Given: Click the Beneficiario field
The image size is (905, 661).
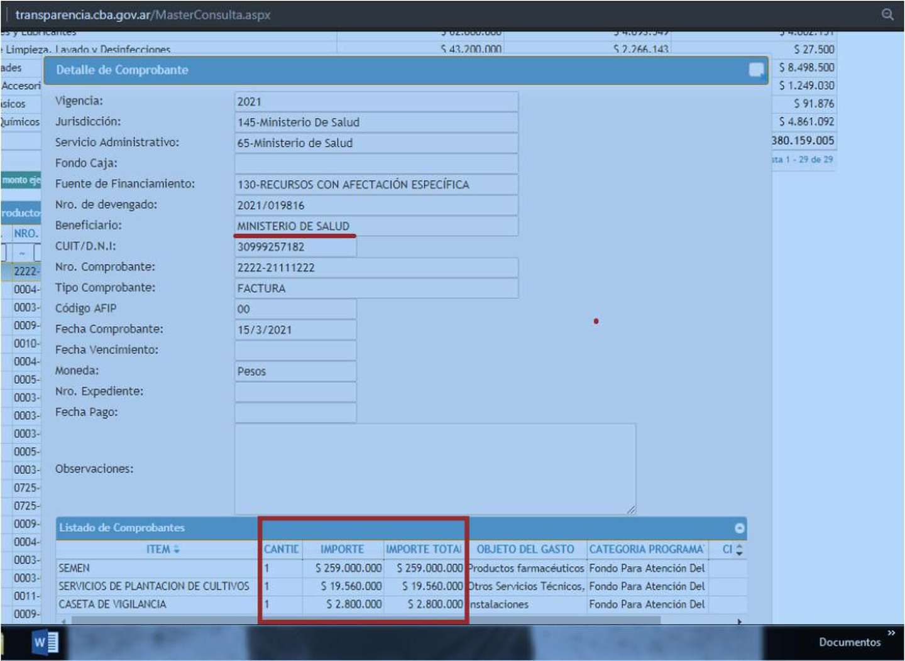Looking at the screenshot, I should tap(376, 226).
